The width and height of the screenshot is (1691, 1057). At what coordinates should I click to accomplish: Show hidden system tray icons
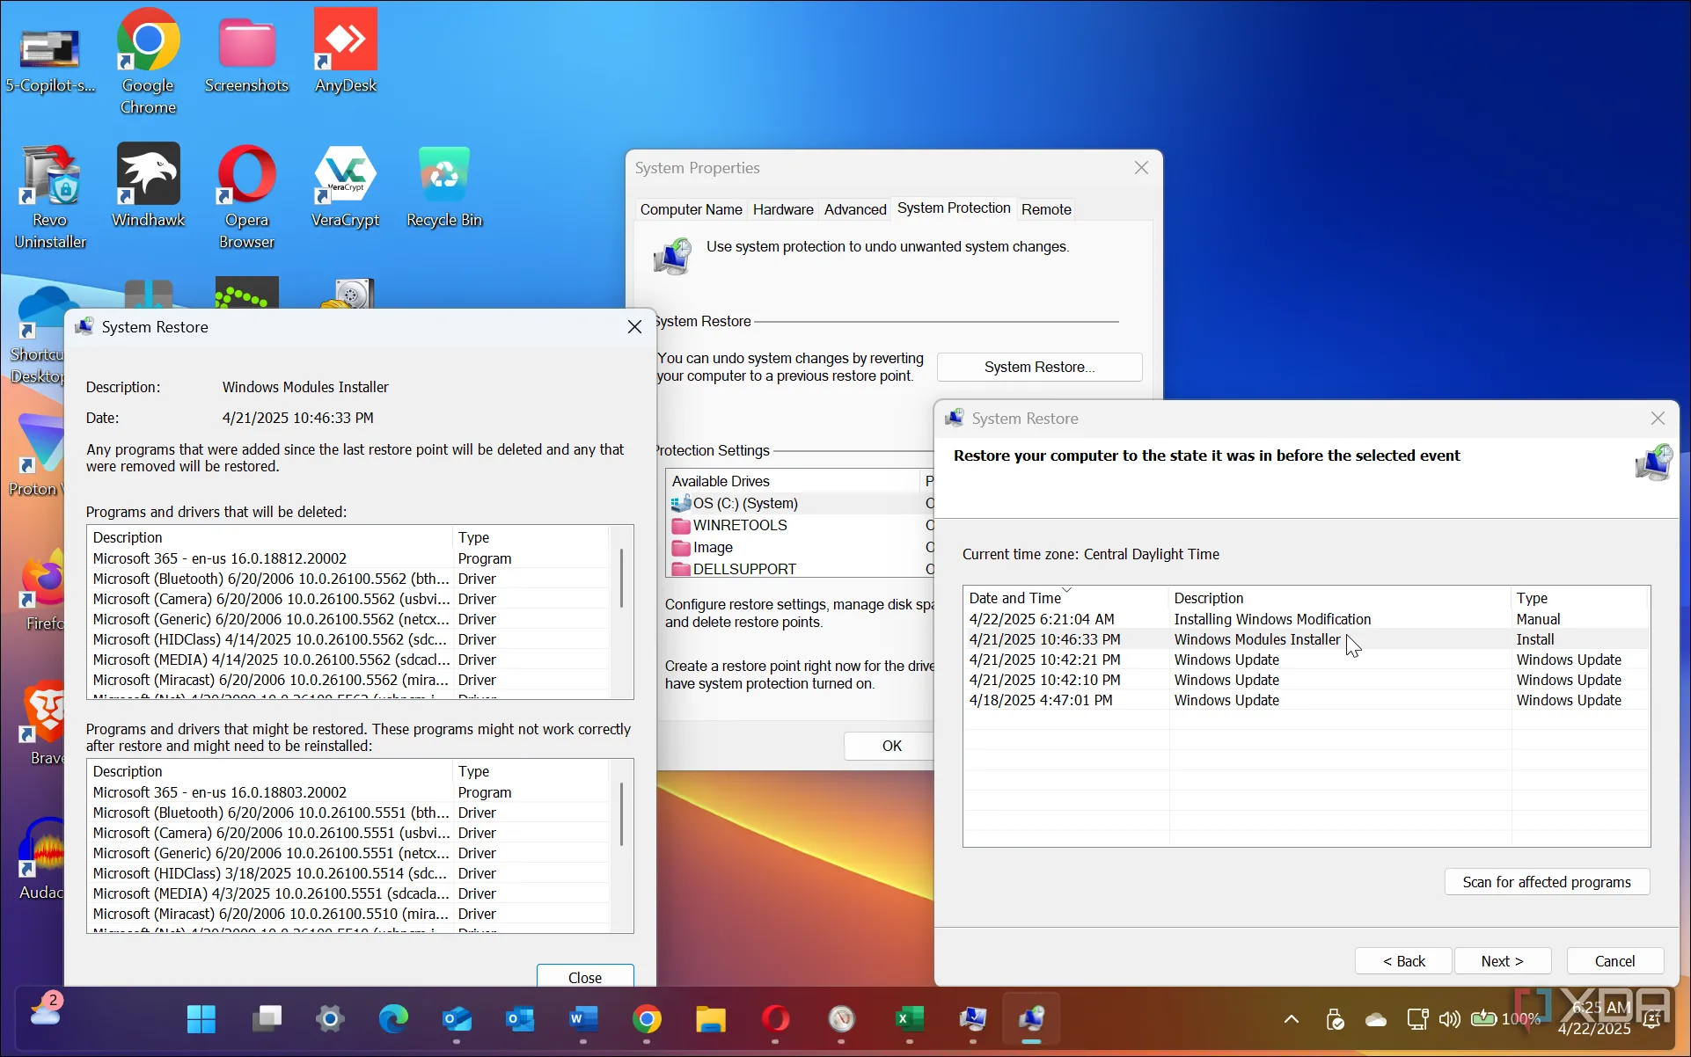[x=1291, y=1019]
